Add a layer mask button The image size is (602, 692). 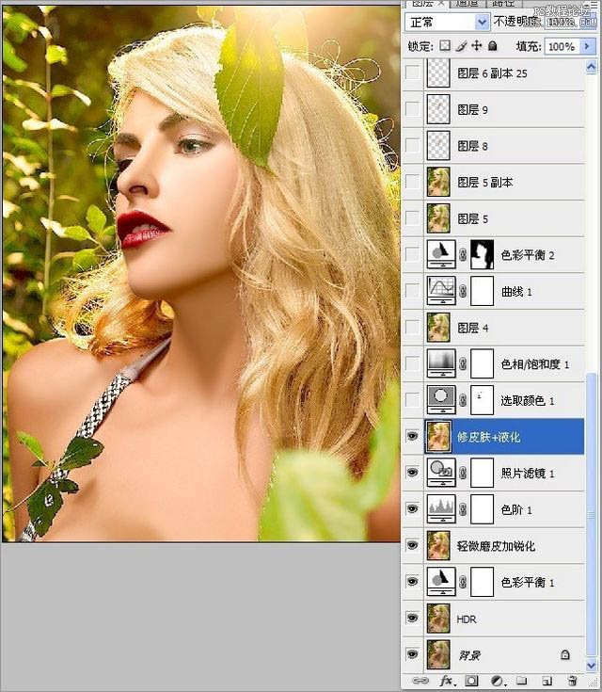[x=471, y=681]
